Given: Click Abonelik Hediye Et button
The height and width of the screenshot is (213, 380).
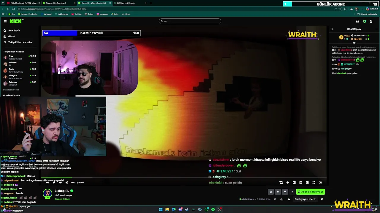Looking at the screenshot, I should pos(310,192).
